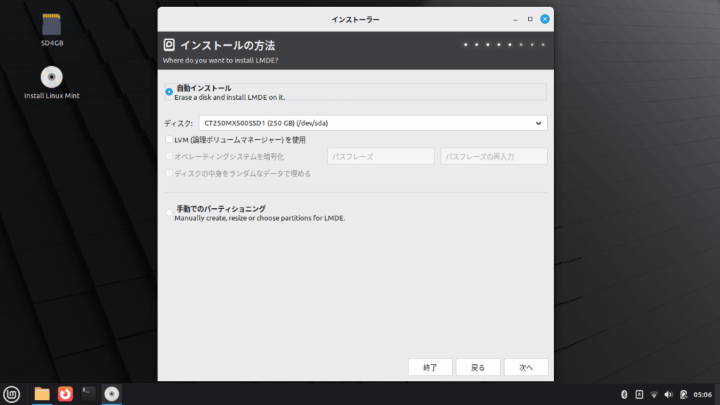
Task: Launch the Firefox browser from the panel
Action: [65, 394]
